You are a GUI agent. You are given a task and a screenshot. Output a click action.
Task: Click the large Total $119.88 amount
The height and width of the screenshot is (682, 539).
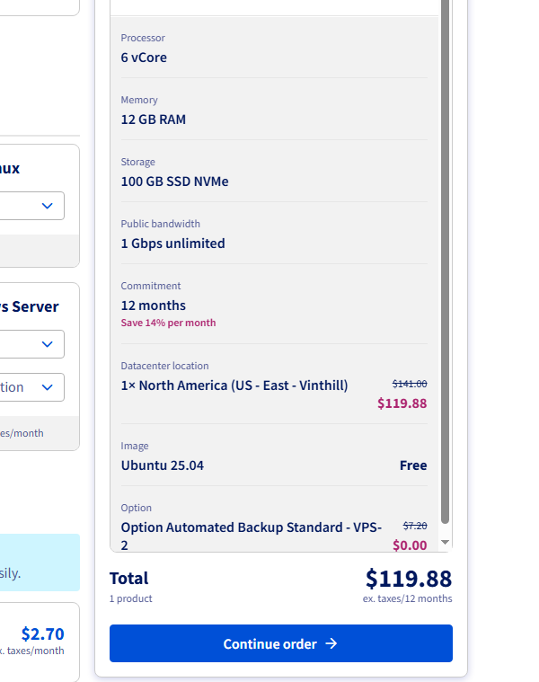409,579
